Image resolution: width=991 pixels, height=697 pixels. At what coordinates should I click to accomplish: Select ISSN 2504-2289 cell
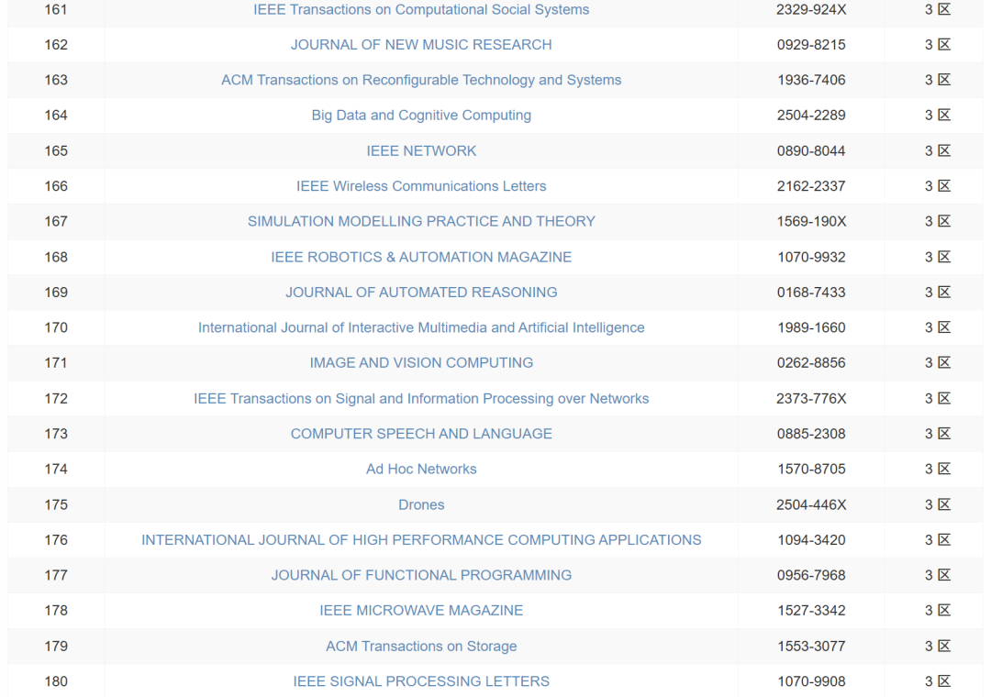tap(811, 116)
